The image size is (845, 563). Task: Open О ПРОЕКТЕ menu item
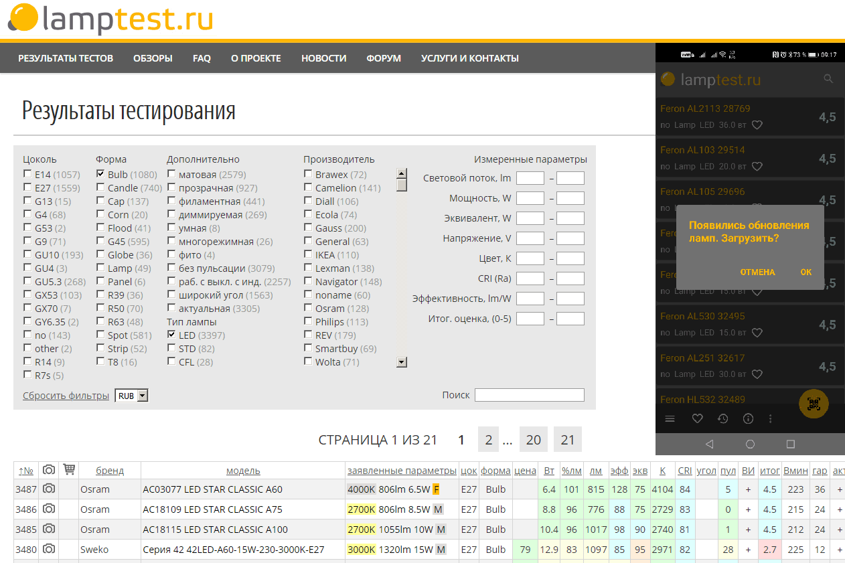coord(256,58)
